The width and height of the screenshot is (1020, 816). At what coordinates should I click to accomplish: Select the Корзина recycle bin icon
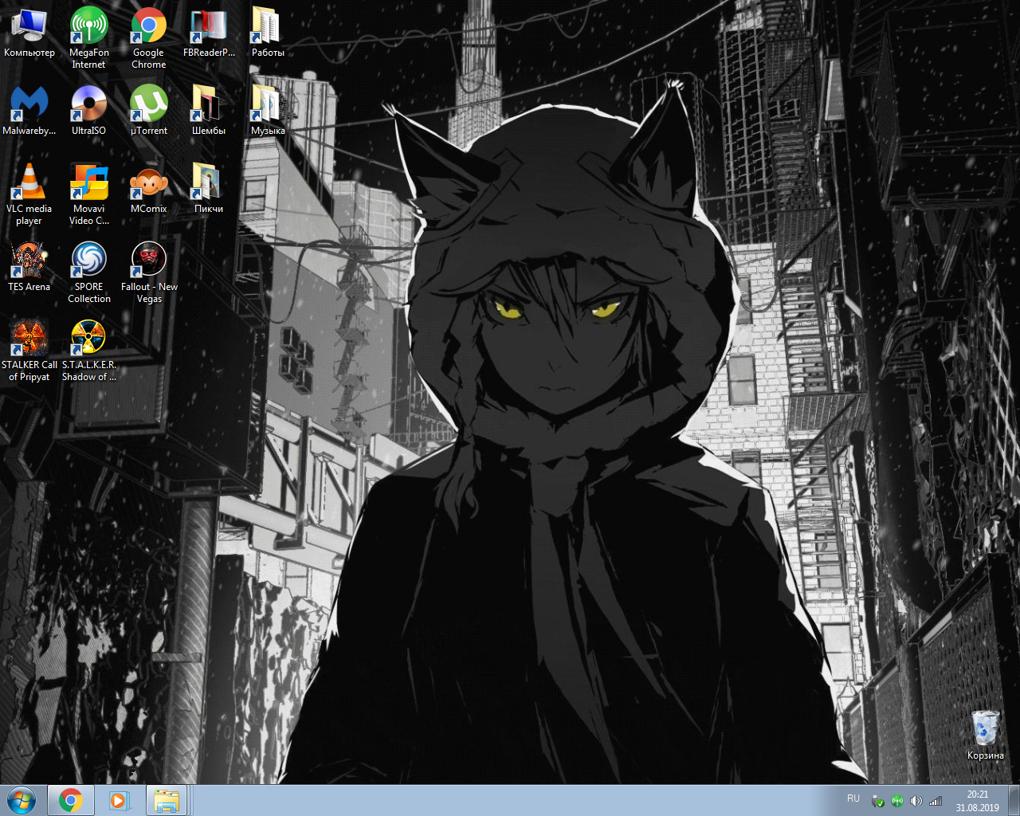point(985,735)
